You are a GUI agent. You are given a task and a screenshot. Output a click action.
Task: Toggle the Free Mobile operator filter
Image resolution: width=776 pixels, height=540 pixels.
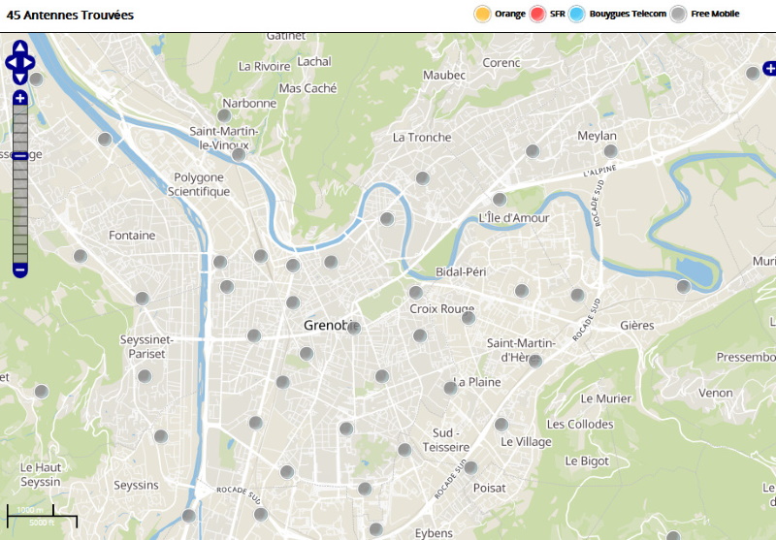click(679, 14)
